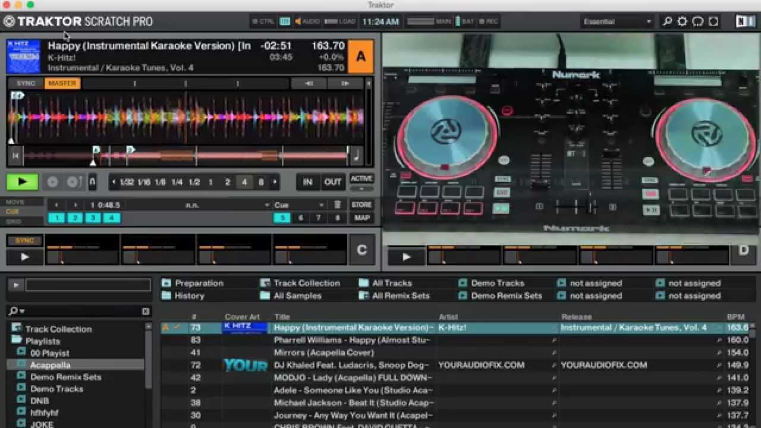Open the Essential layout dropdown
This screenshot has height=428, width=761.
point(617,21)
